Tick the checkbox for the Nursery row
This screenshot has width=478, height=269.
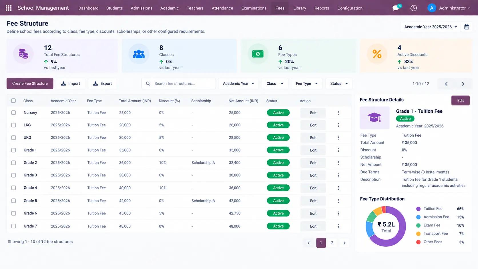[13, 113]
